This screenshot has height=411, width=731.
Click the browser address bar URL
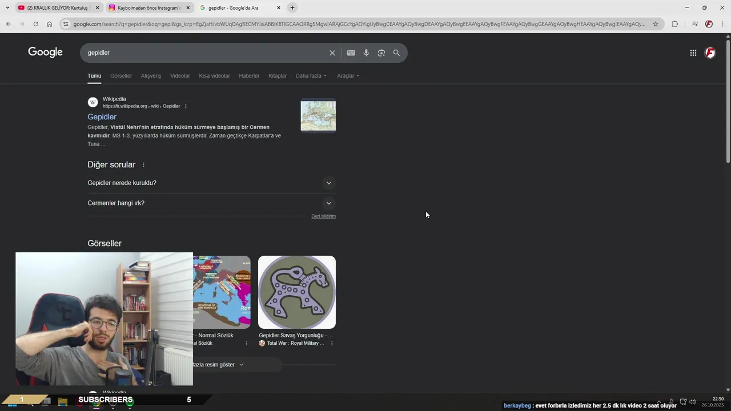359,24
